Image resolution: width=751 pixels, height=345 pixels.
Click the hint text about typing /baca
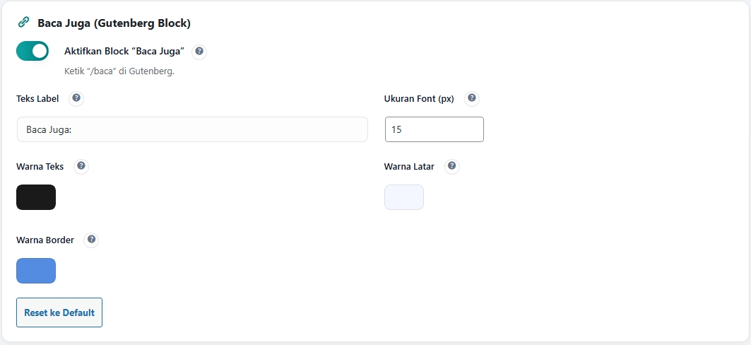point(119,71)
